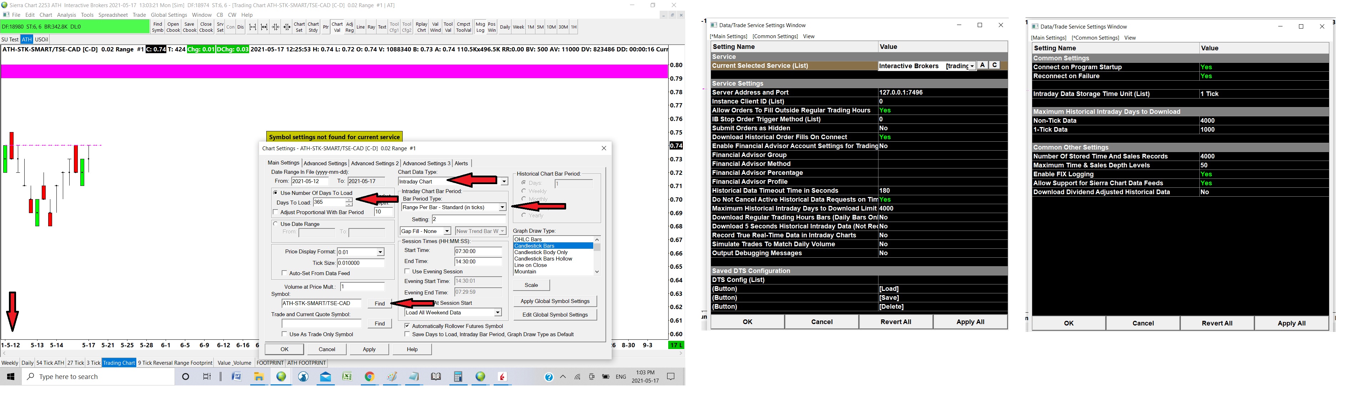Open the Global Settings menu
The image size is (1345, 394).
(168, 15)
